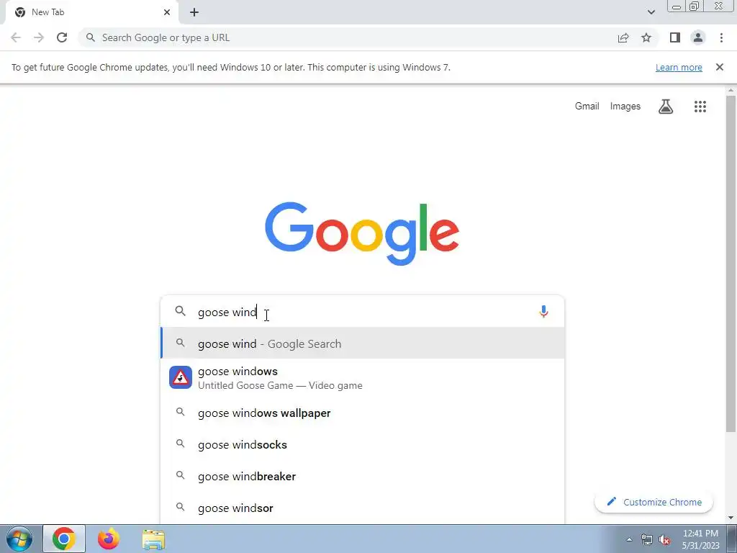Open the Learn more link
Image resolution: width=737 pixels, height=553 pixels.
679,67
